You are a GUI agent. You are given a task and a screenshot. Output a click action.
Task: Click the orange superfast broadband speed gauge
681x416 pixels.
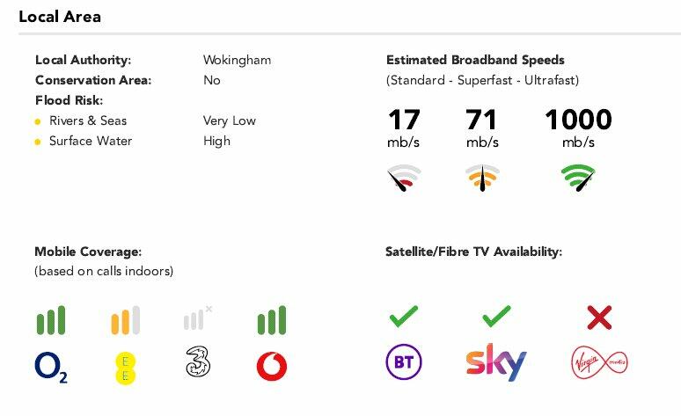(x=482, y=177)
